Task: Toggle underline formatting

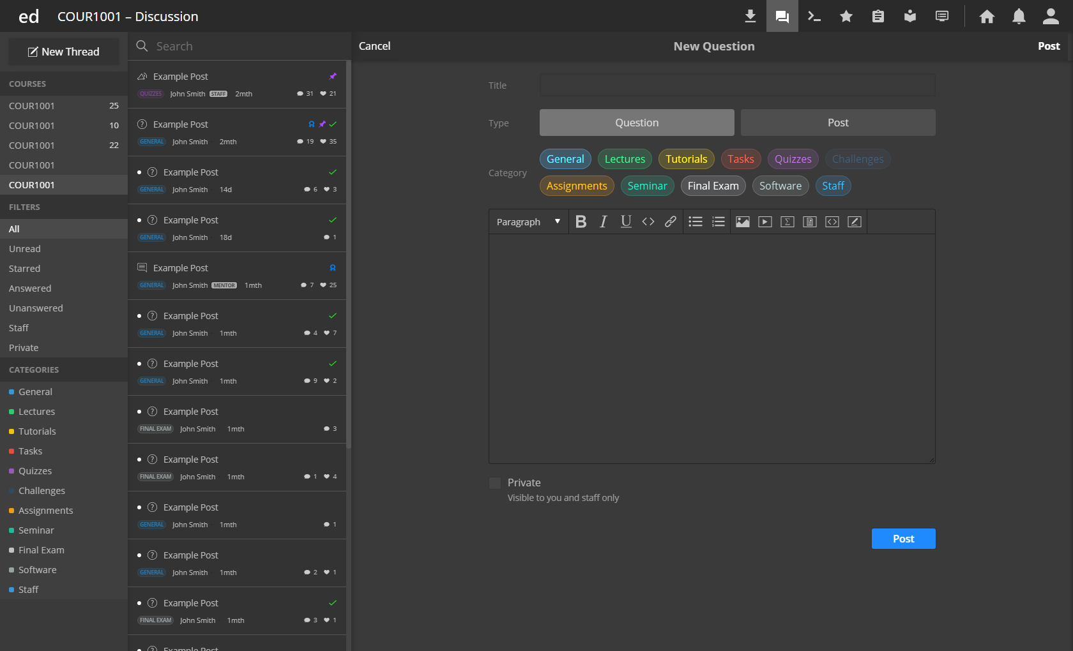Action: (626, 221)
